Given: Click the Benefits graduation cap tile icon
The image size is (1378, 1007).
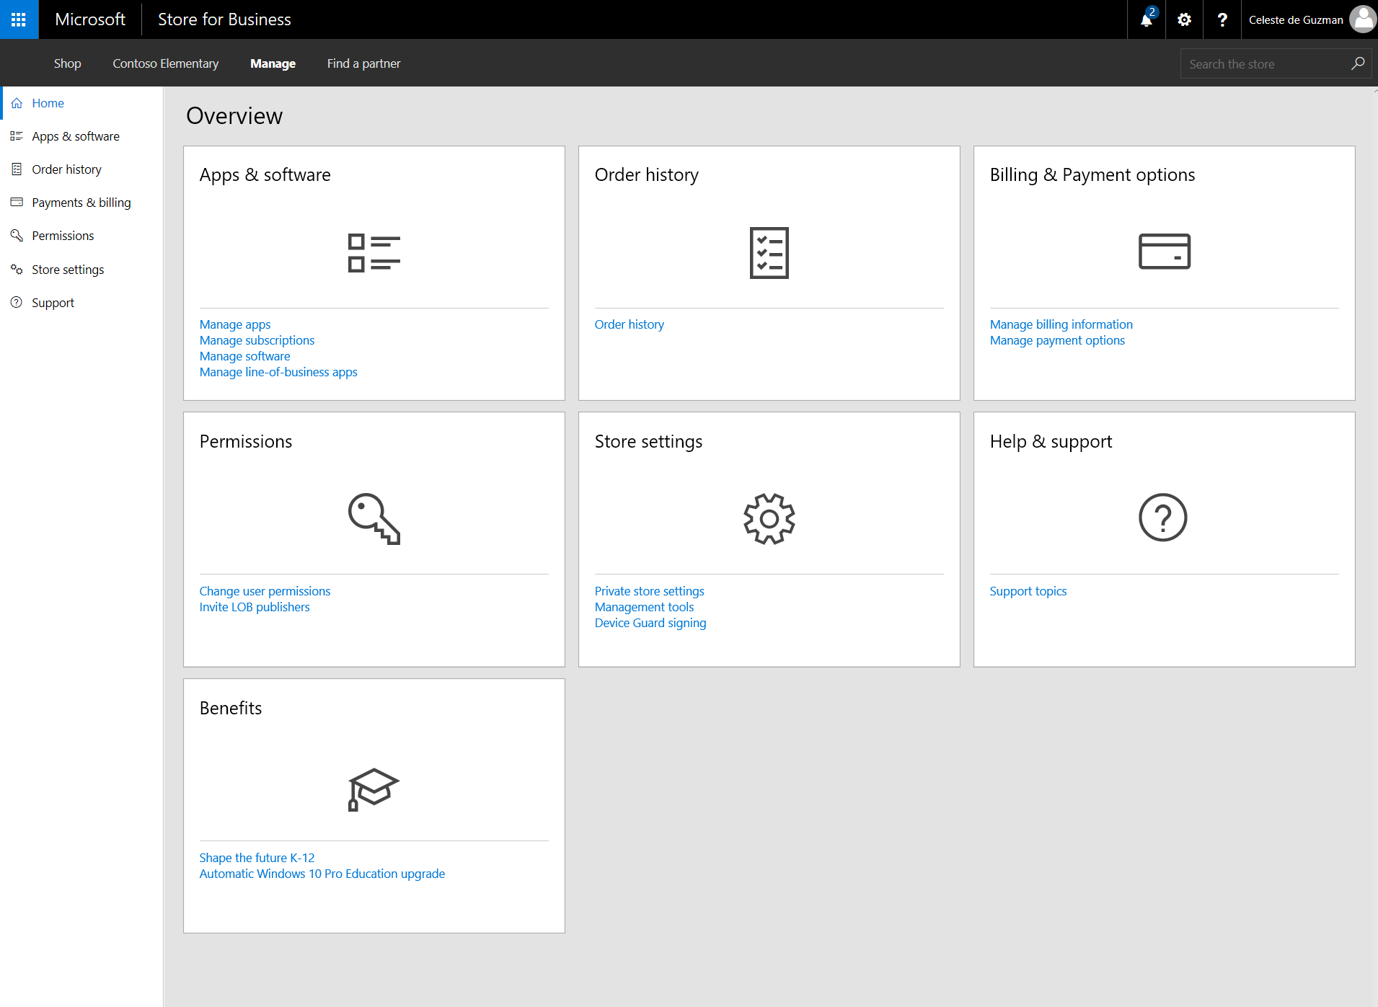Looking at the screenshot, I should [374, 789].
